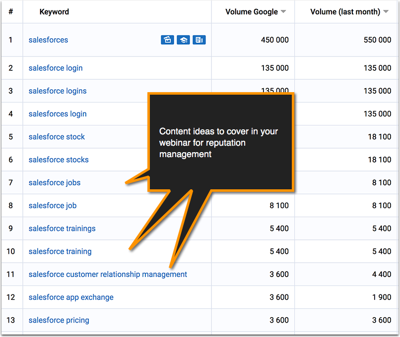This screenshot has height=337, width=400.
Task: Open the salesforce stock keyword link
Action: pos(57,137)
